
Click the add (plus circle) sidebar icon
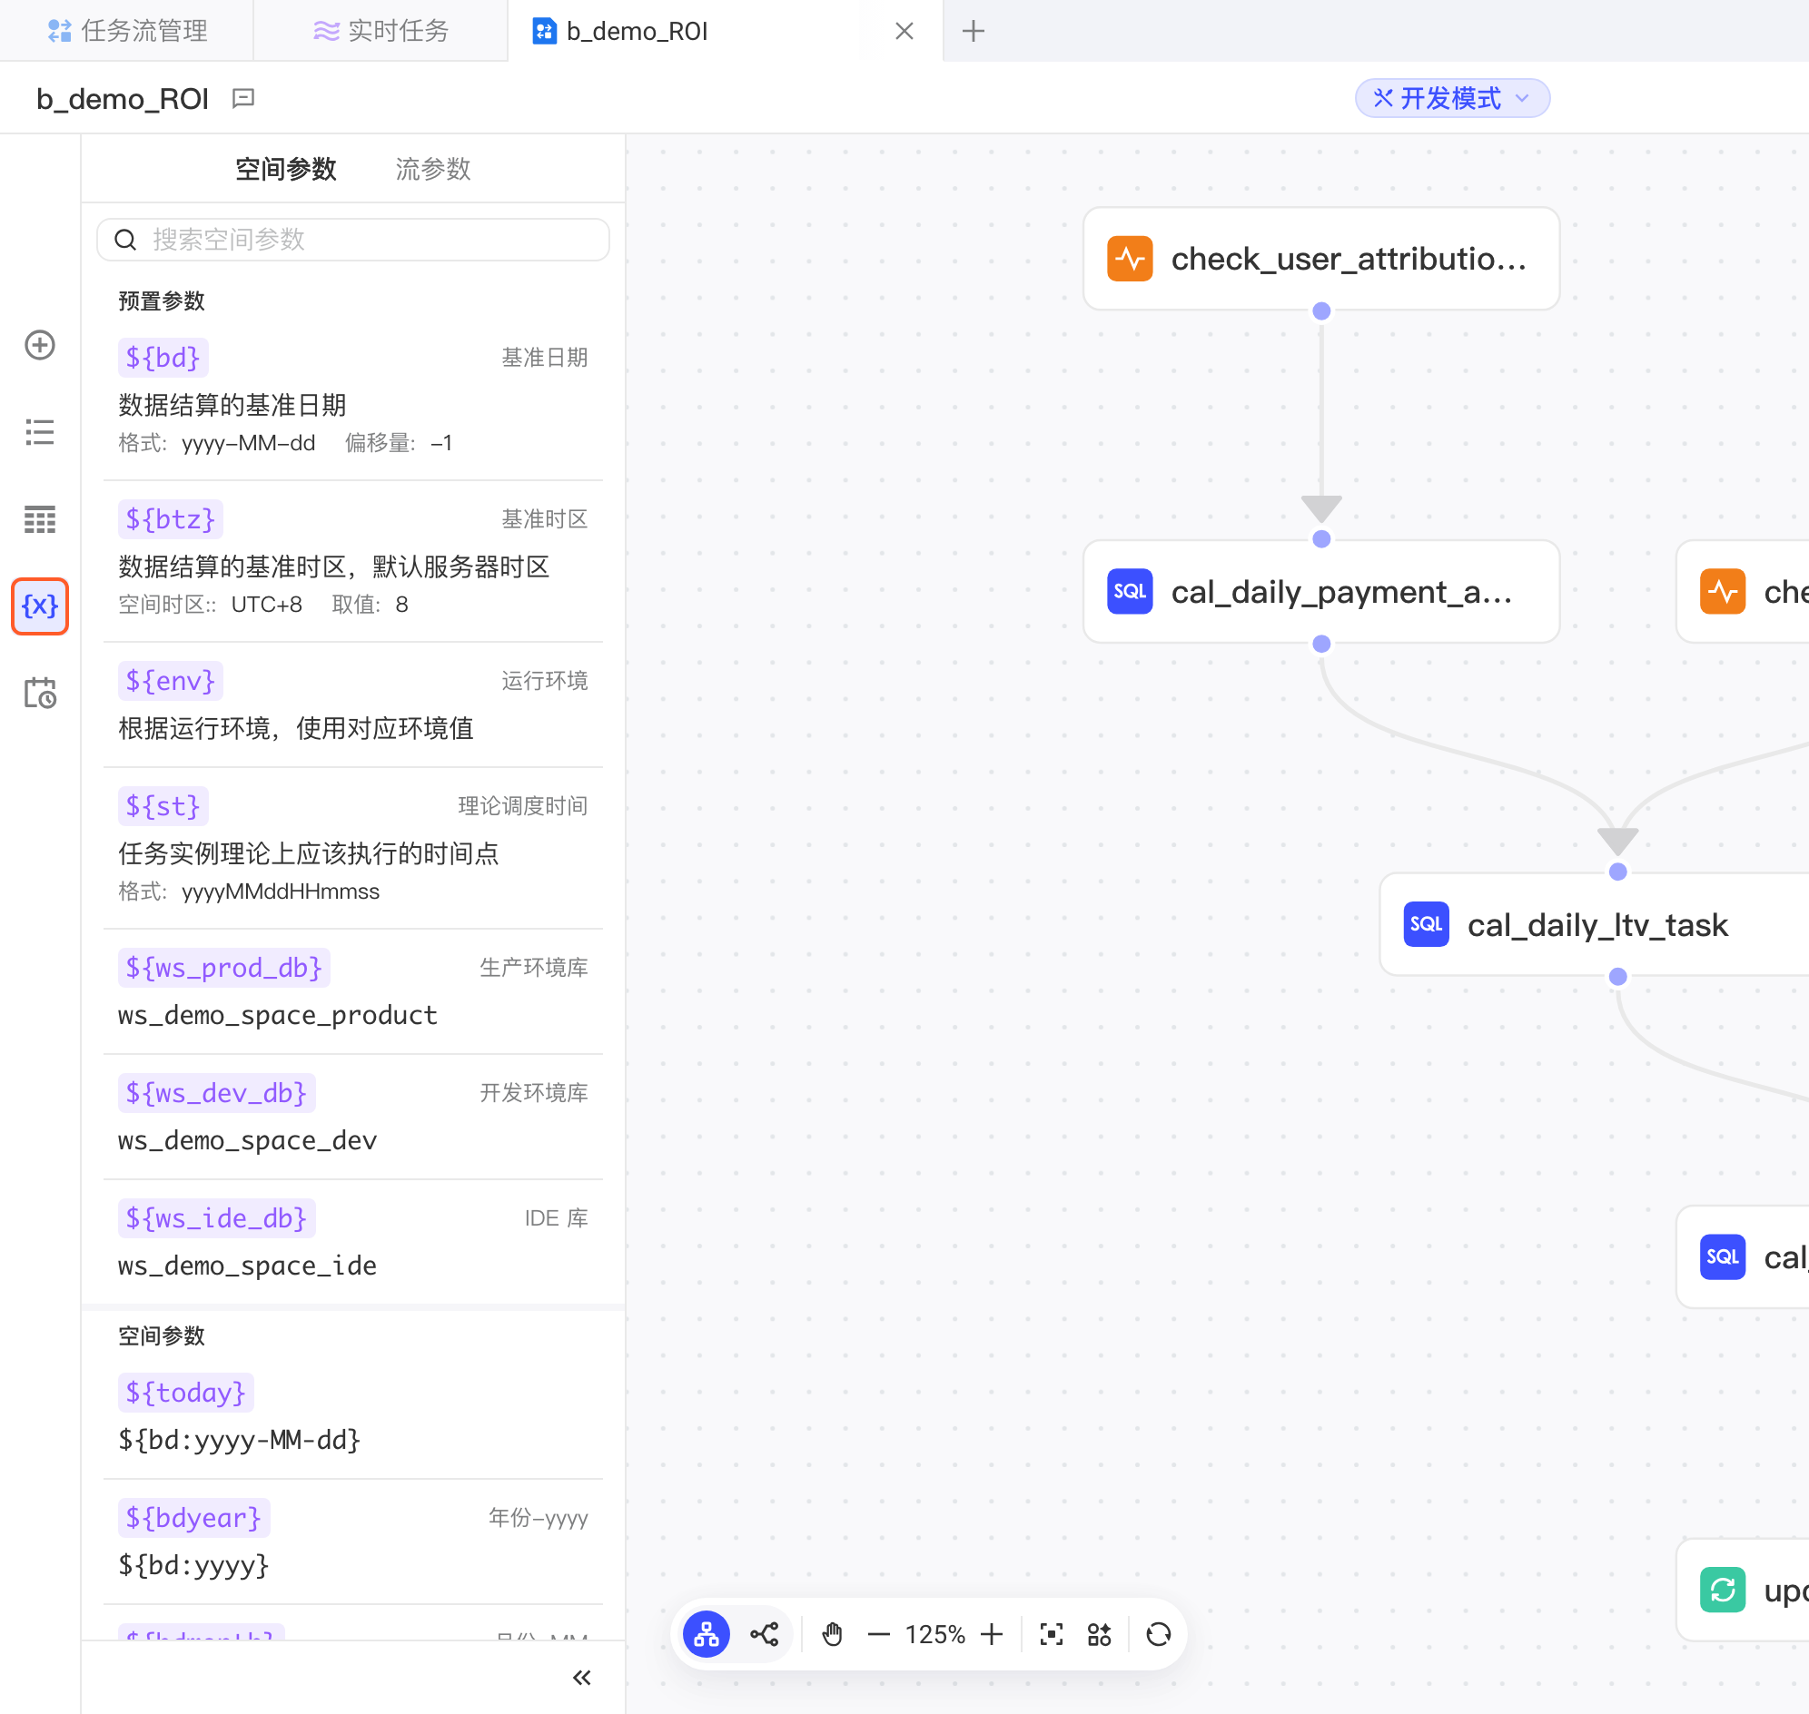click(39, 344)
